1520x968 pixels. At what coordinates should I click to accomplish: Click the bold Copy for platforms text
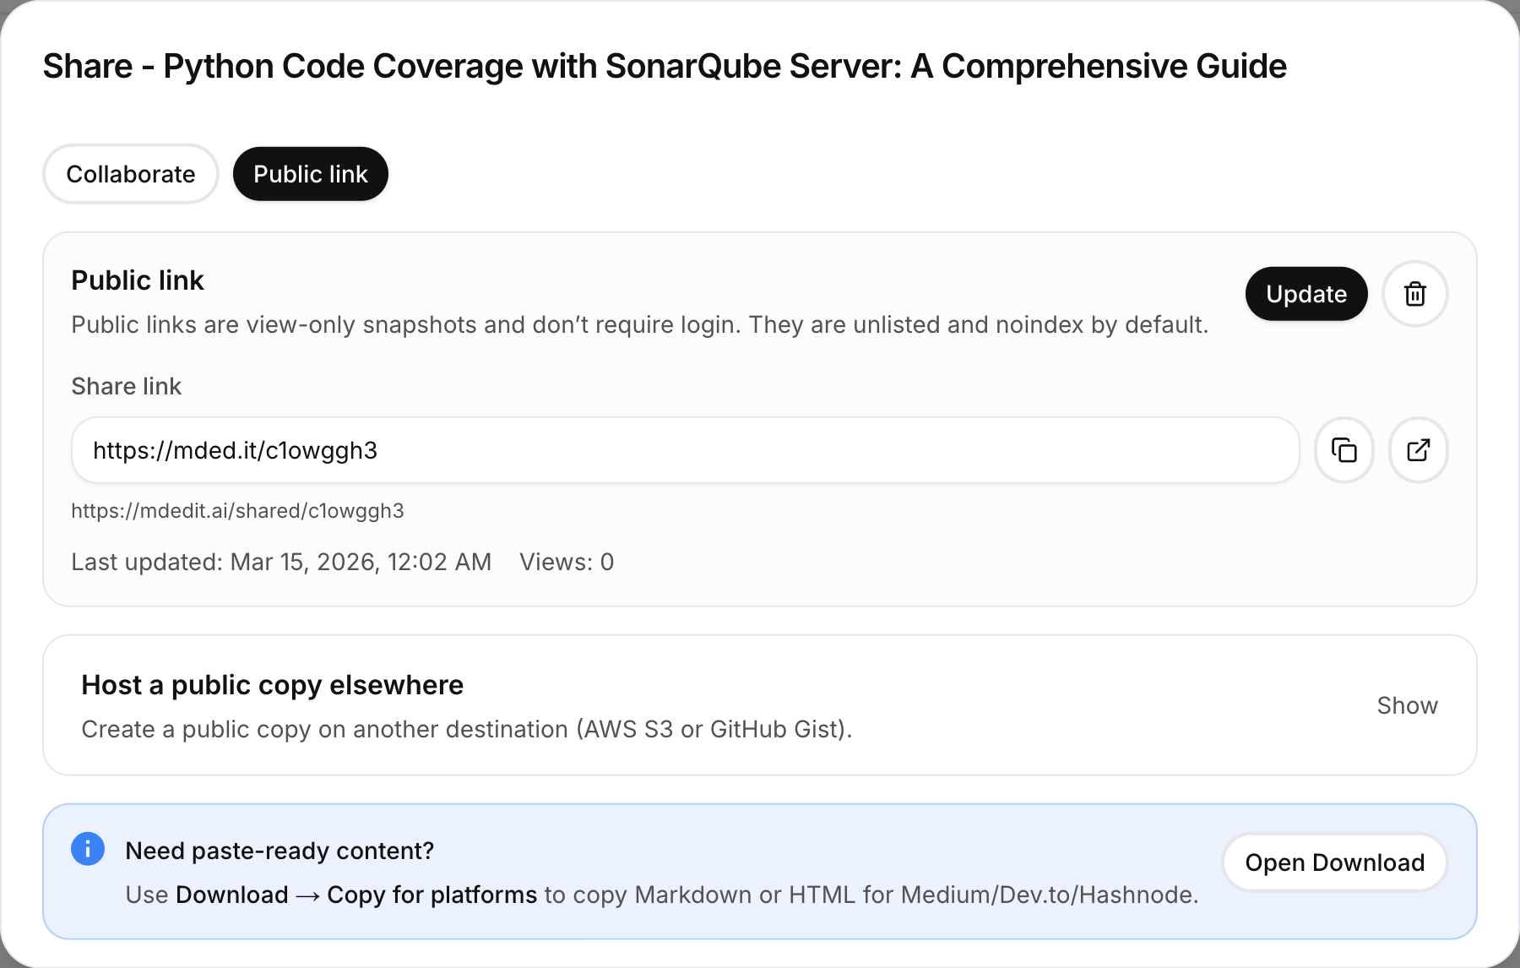pyautogui.click(x=432, y=895)
